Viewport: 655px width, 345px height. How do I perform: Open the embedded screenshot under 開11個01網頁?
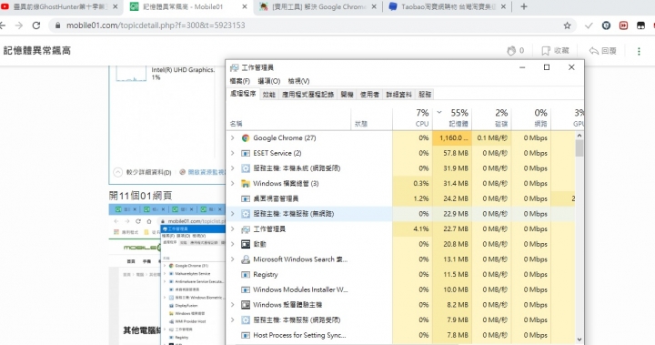167,274
